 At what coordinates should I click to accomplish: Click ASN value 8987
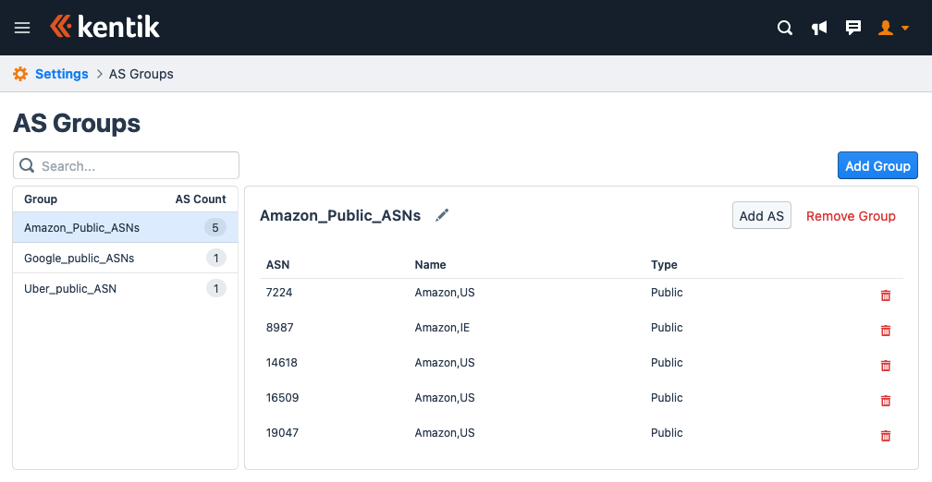pyautogui.click(x=279, y=327)
